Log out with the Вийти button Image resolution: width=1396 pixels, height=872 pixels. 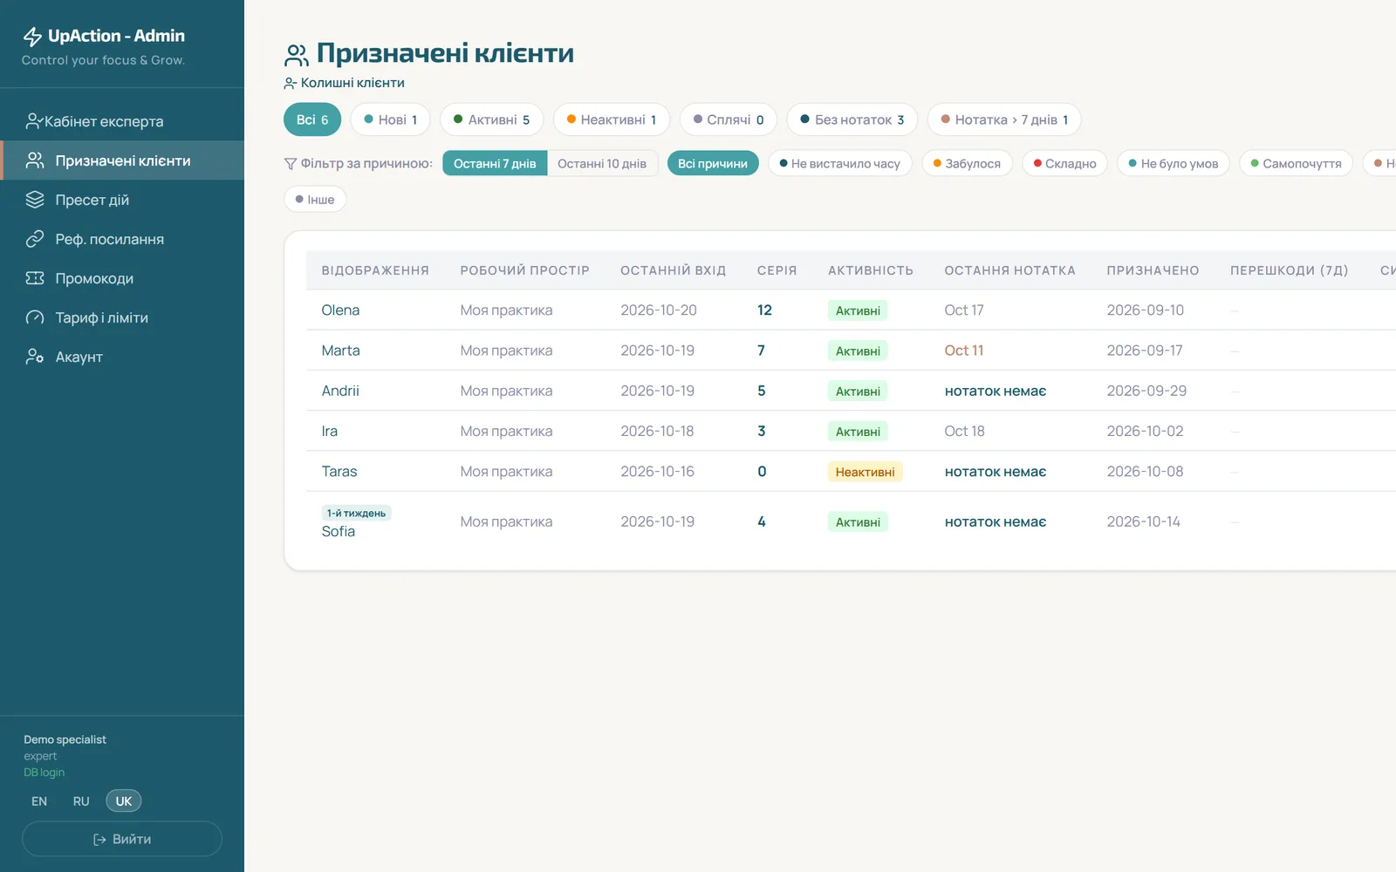pos(122,839)
